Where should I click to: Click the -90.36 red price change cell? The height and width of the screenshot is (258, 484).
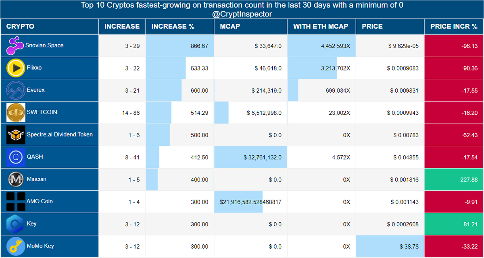point(454,68)
